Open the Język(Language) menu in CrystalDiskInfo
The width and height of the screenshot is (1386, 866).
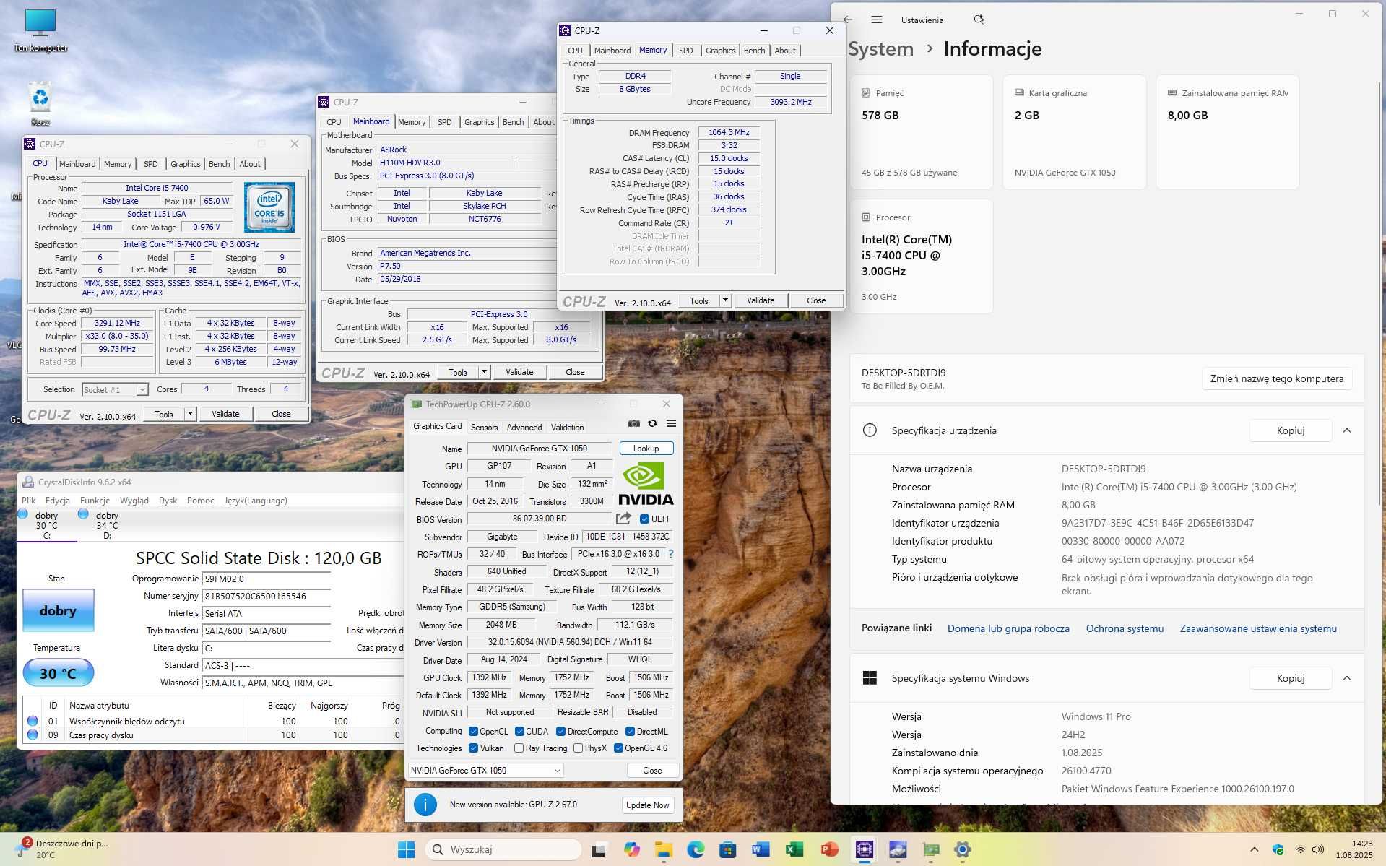255,501
